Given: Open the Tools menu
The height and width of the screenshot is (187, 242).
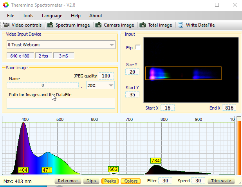Looking at the screenshot, I should 28,16.
